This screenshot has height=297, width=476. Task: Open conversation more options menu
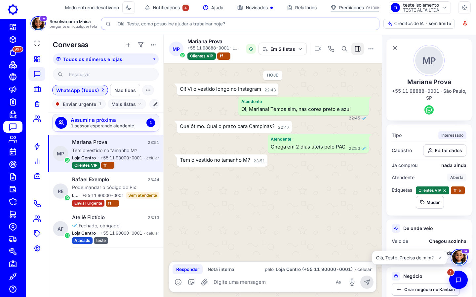pos(371,49)
